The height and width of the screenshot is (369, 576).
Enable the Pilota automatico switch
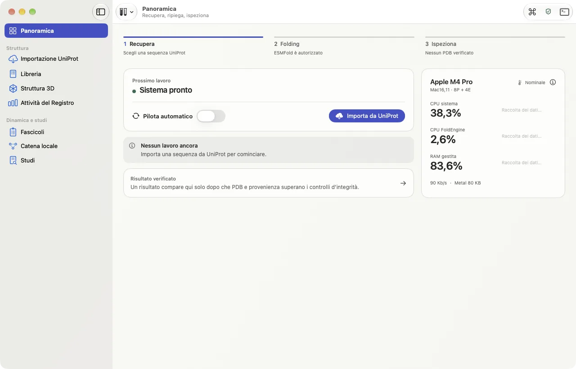pos(211,116)
